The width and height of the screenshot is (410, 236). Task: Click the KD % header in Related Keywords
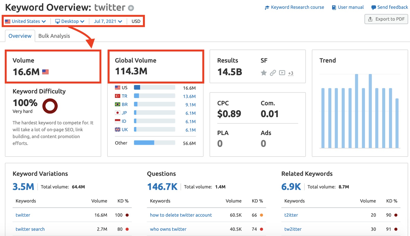pos(392,201)
